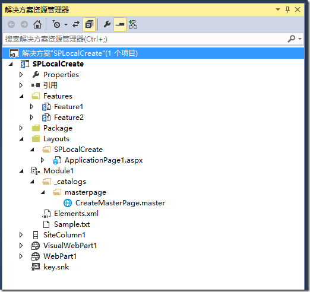Click the Package folder icon
The image size is (310, 292).
click(36, 128)
